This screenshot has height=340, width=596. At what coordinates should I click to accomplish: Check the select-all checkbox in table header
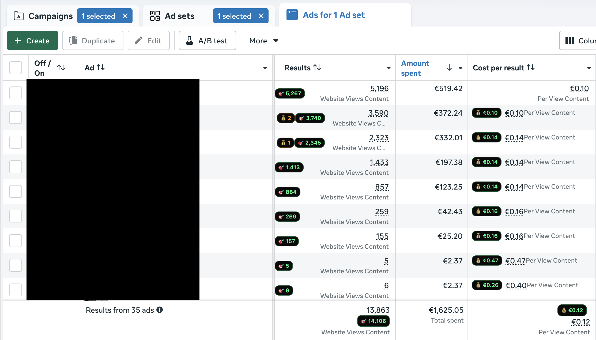[x=15, y=67]
